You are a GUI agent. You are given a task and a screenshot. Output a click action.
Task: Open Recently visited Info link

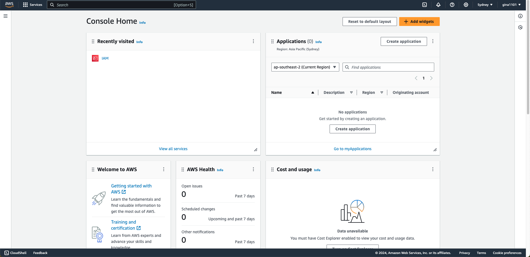pyautogui.click(x=139, y=42)
